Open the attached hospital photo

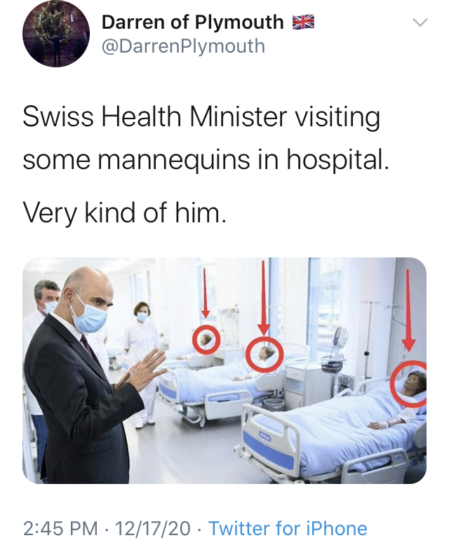pos(224,370)
